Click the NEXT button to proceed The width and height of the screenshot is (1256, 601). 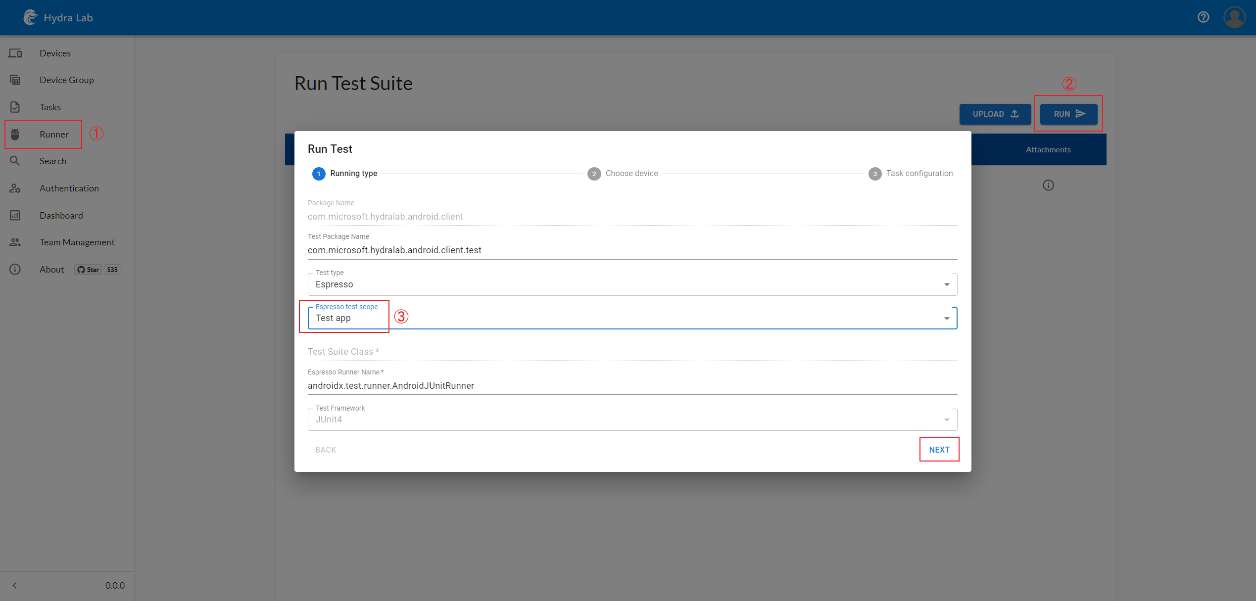click(x=939, y=449)
